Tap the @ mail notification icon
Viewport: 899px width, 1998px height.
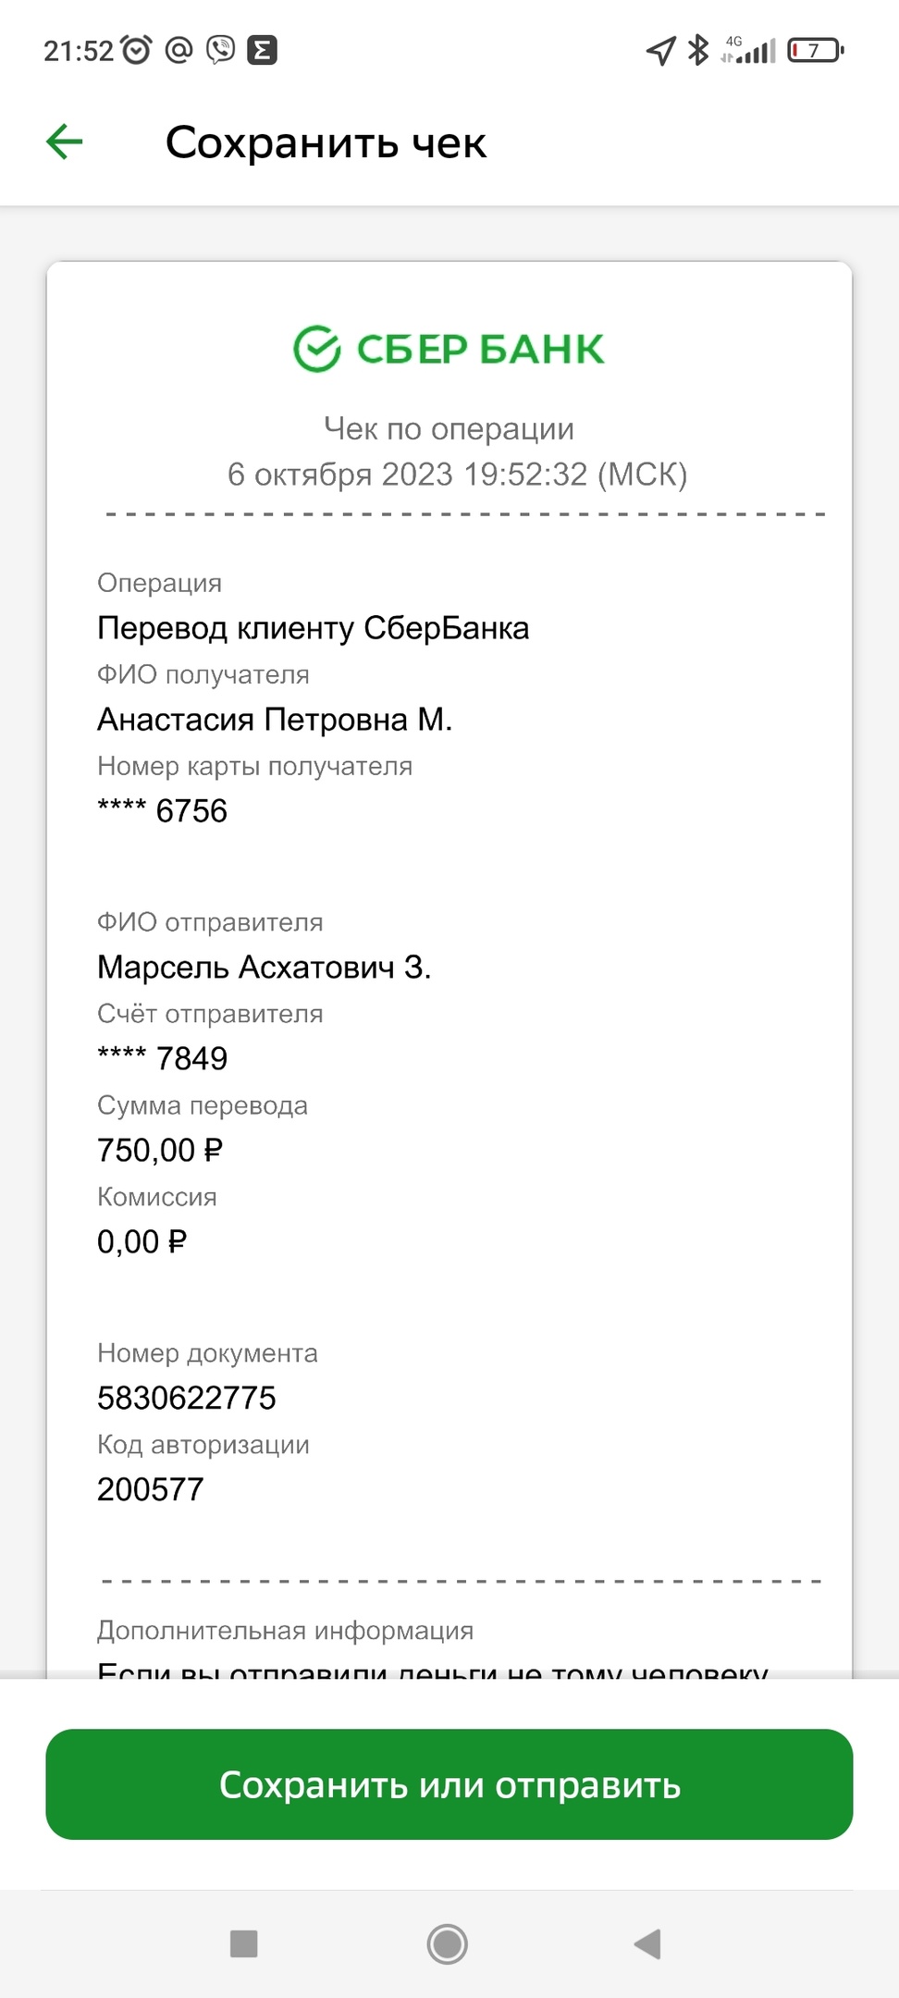coord(179,50)
